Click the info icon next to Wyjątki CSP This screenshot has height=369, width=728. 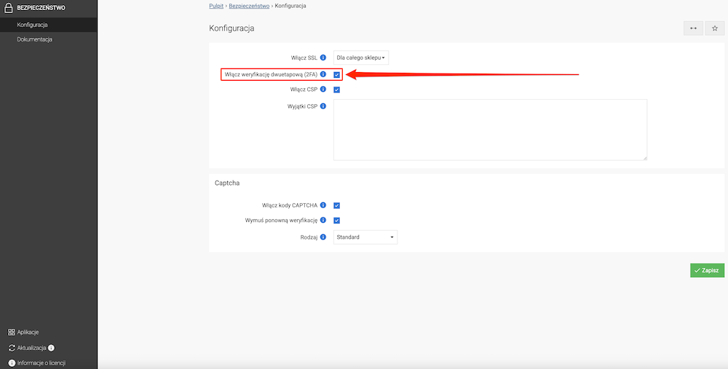[323, 106]
